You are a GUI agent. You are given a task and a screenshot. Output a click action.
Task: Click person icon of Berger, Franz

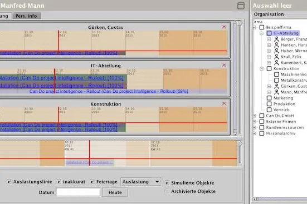coord(276,39)
